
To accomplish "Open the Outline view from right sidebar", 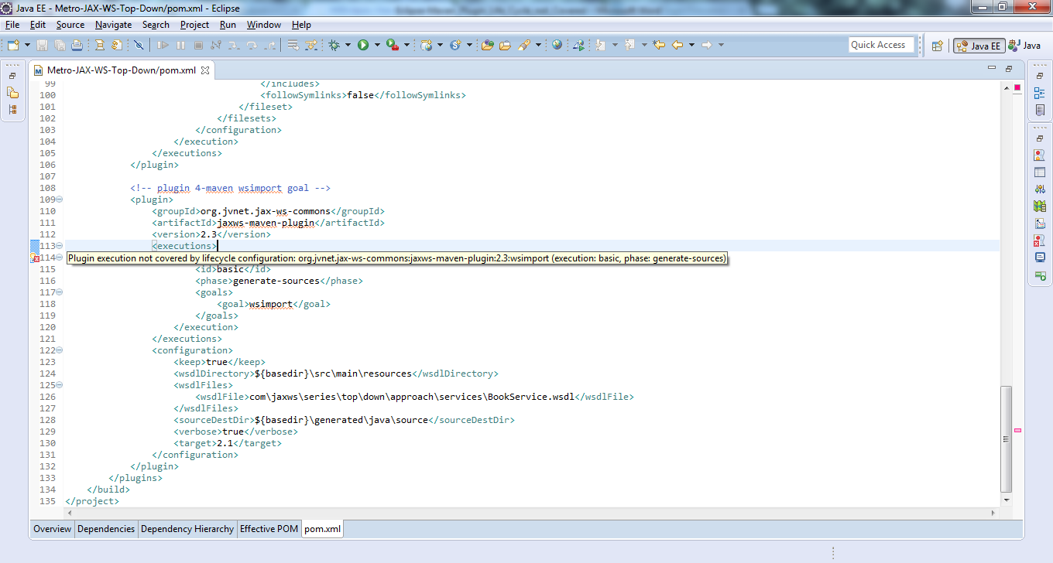I will 1039,93.
